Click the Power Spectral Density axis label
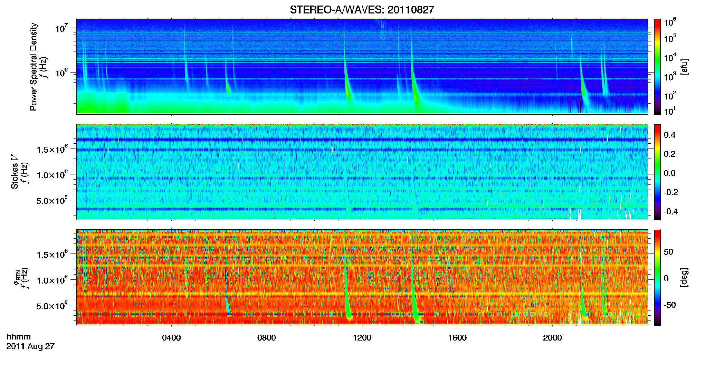724x373 pixels. pos(34,67)
